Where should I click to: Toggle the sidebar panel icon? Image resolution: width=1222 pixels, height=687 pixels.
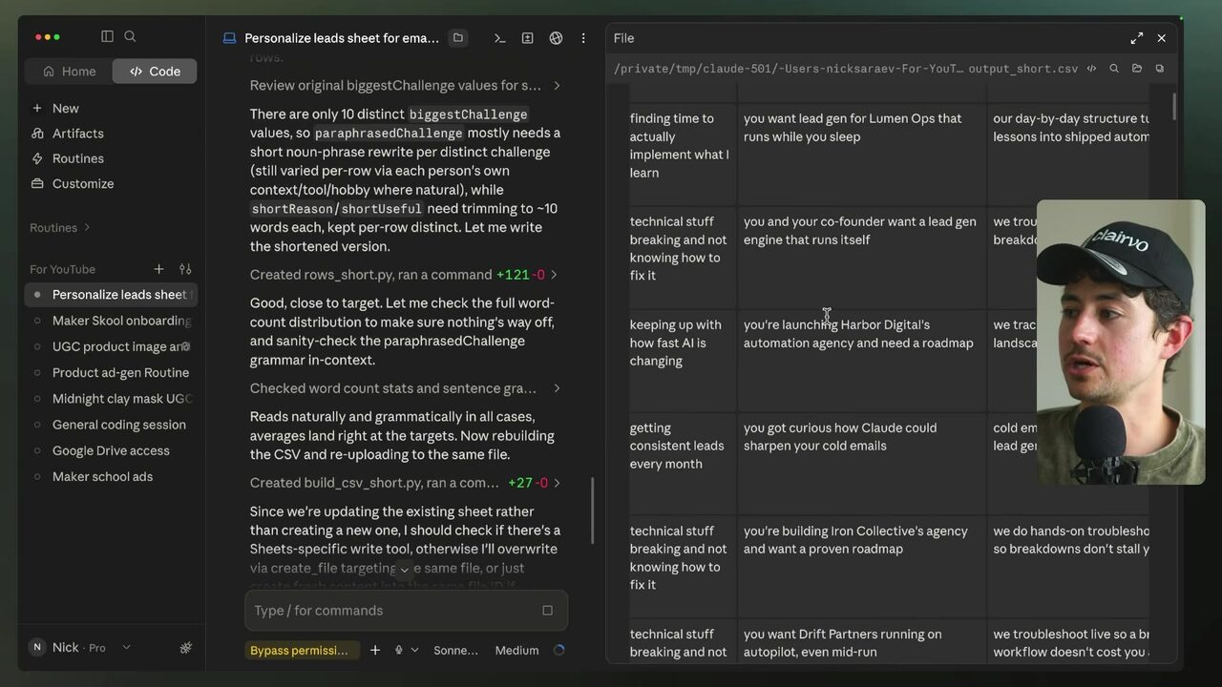tap(107, 36)
